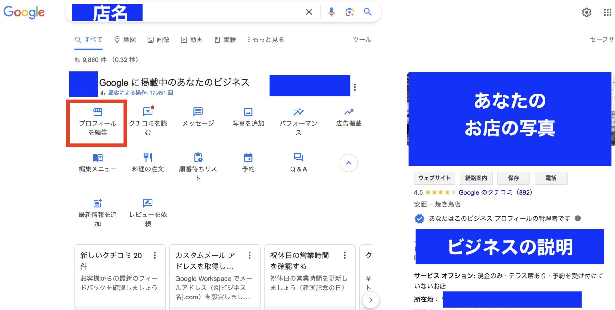Advance the card carousel with the right arrow

pos(371,300)
